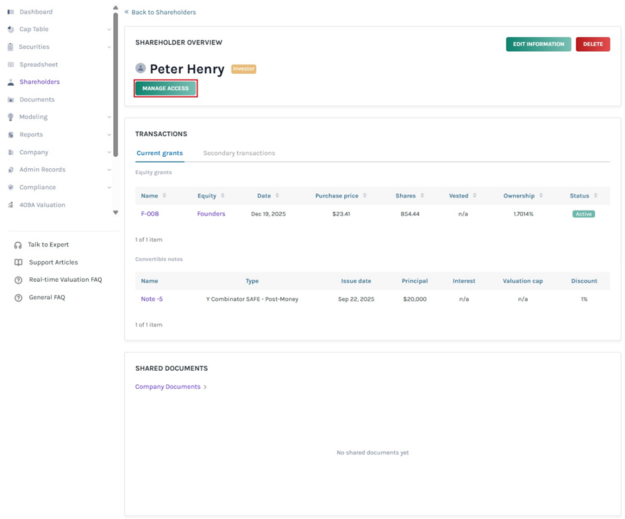Click the back double-arrow icon

[126, 12]
